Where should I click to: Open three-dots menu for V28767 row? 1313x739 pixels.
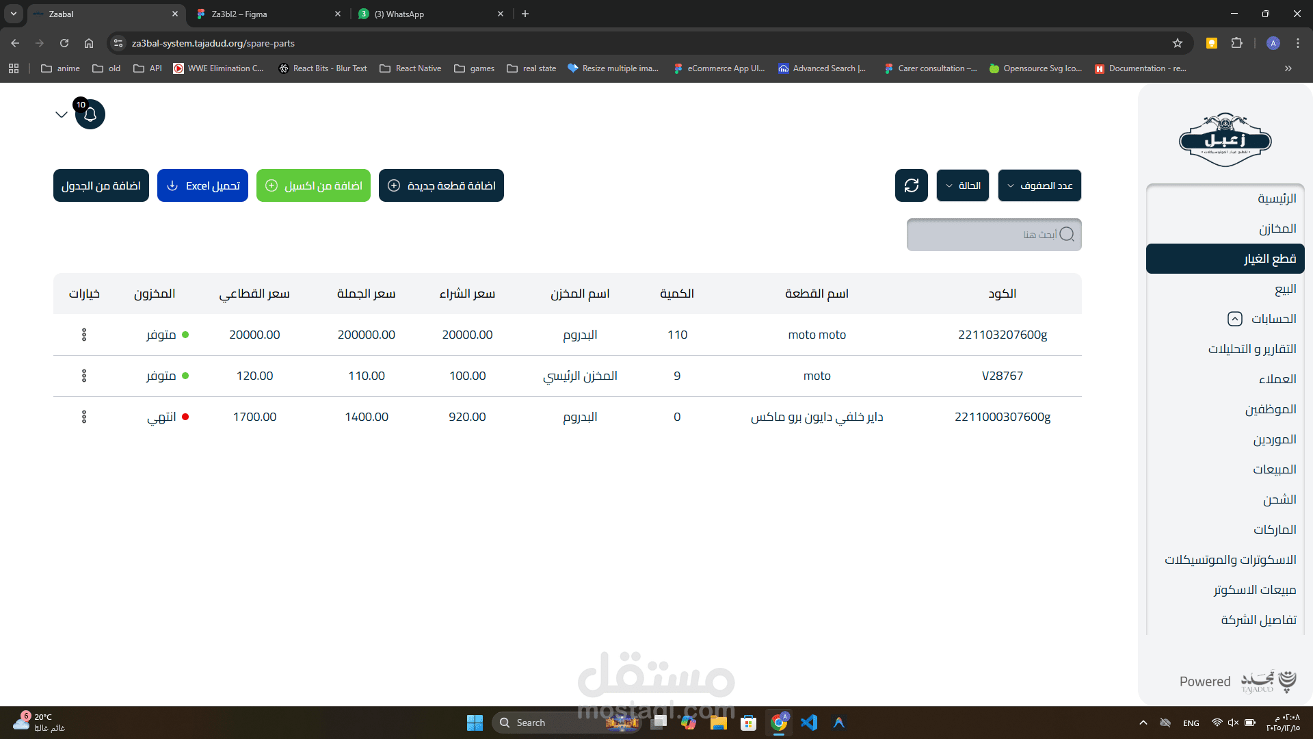tap(84, 376)
